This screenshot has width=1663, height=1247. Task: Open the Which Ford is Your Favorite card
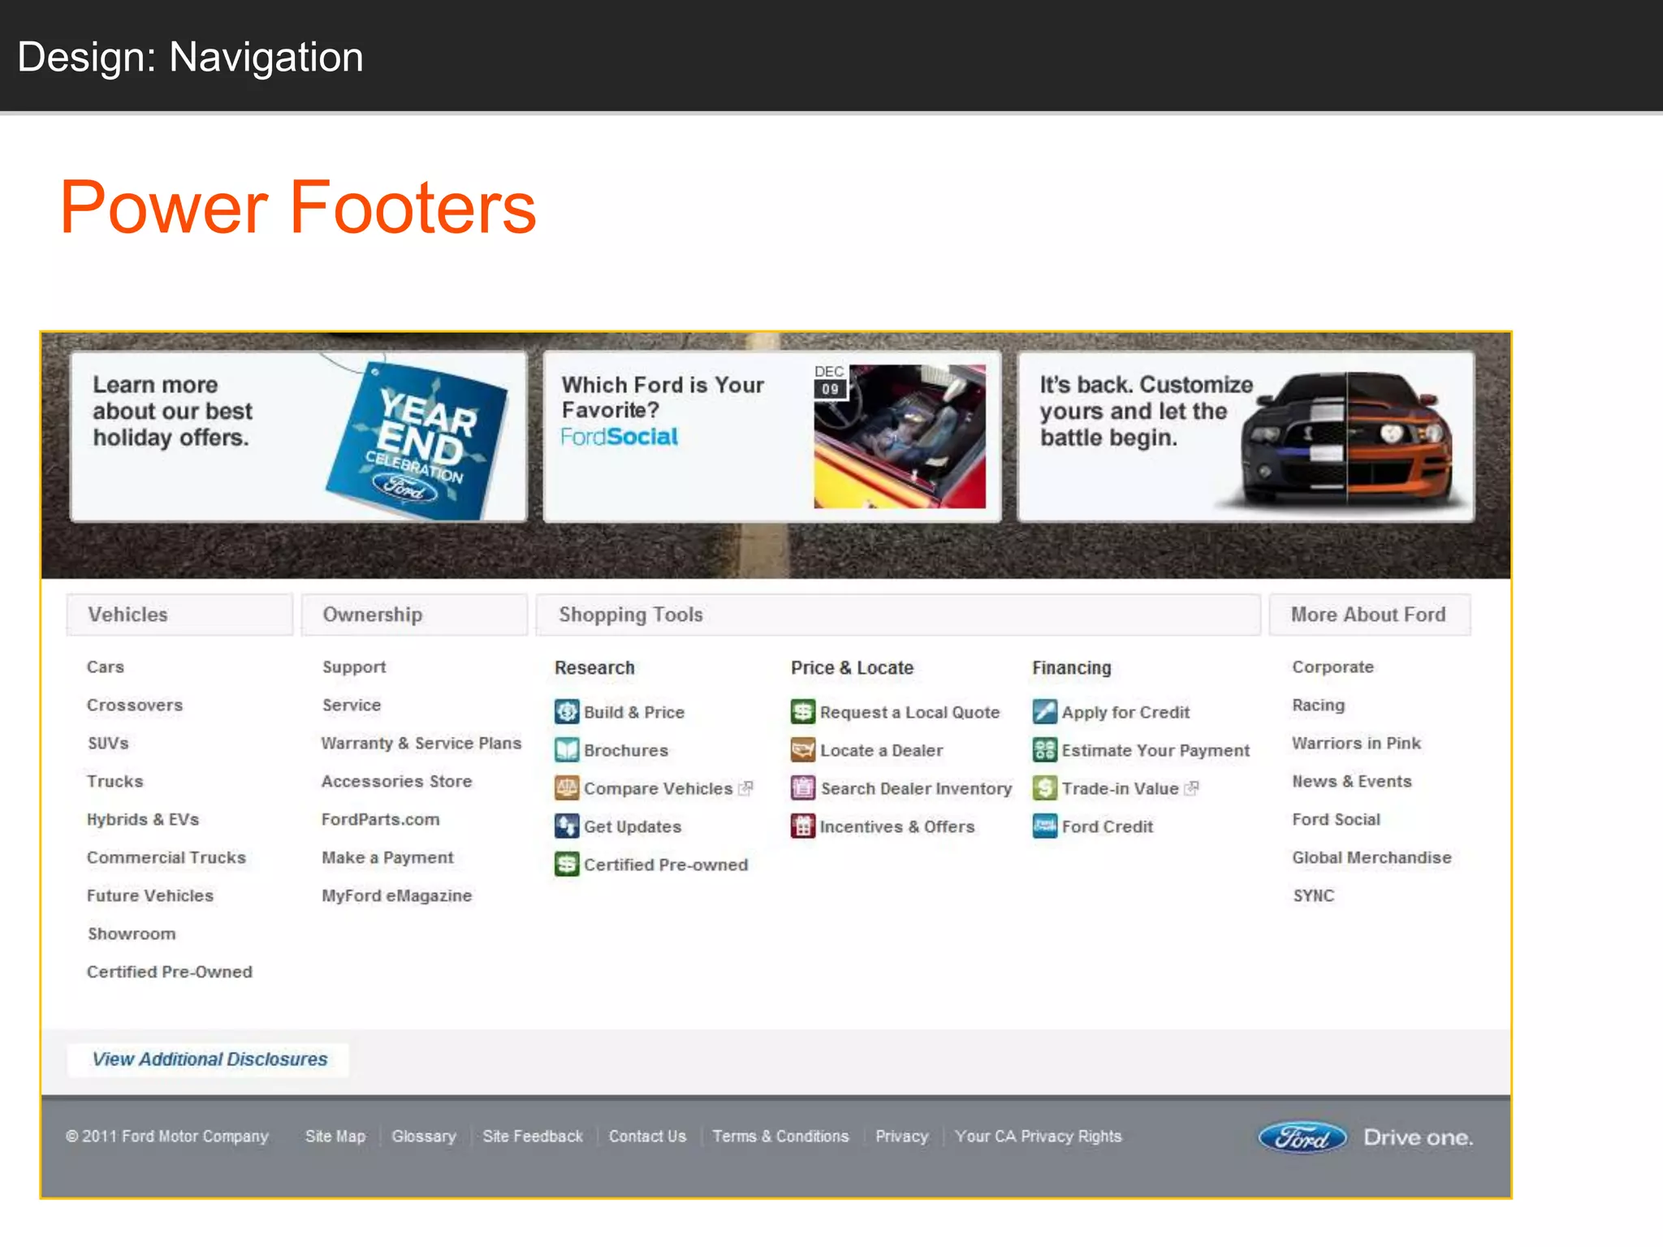point(772,436)
